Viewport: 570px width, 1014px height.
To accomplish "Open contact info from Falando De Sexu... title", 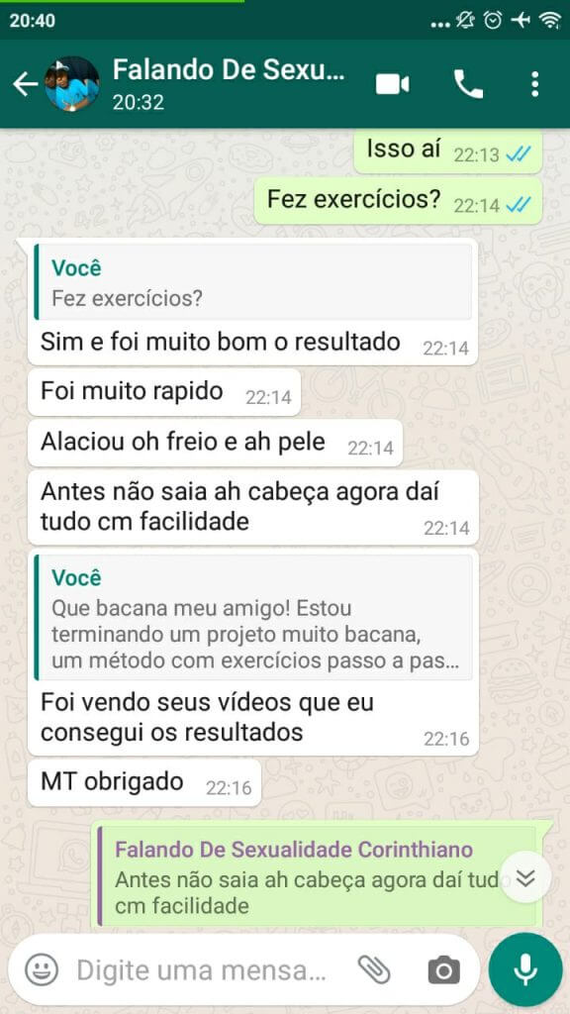I will tap(229, 70).
